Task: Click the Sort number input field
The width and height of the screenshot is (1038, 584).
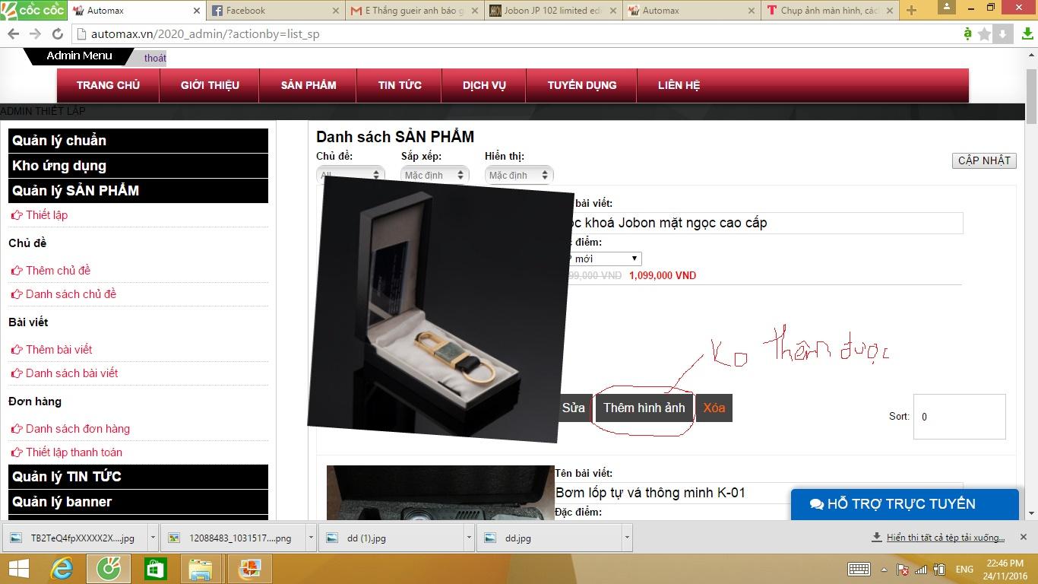Action: click(959, 417)
